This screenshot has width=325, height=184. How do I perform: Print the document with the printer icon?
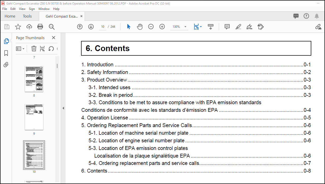tap(40, 27)
